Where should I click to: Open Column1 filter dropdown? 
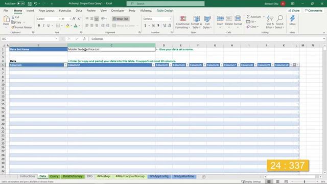(x=65, y=65)
